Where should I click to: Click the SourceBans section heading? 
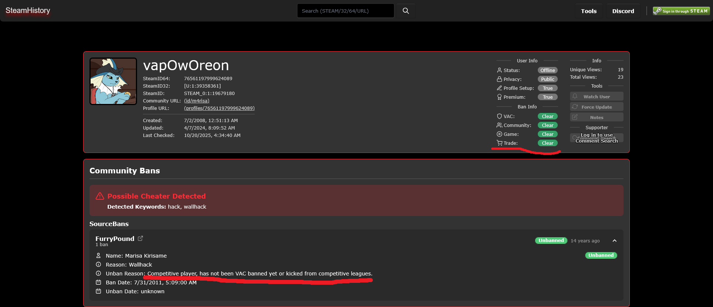click(109, 224)
